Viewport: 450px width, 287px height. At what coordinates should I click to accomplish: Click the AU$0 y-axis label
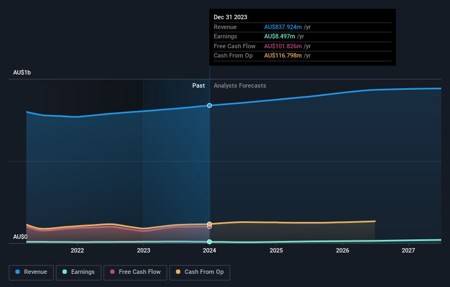(20, 237)
